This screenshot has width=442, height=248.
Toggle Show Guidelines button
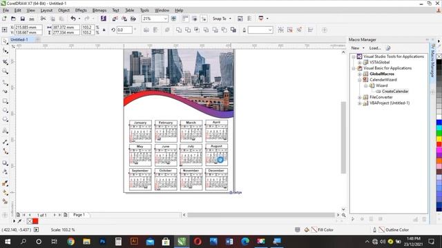204,19
